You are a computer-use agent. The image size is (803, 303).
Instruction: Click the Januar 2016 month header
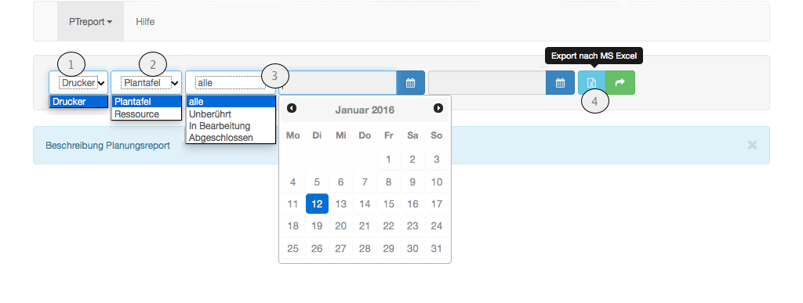(365, 110)
